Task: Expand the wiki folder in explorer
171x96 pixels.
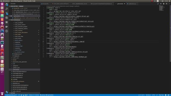Action: click(14, 64)
